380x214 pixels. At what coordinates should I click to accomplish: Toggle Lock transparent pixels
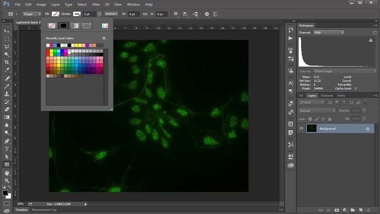310,119
